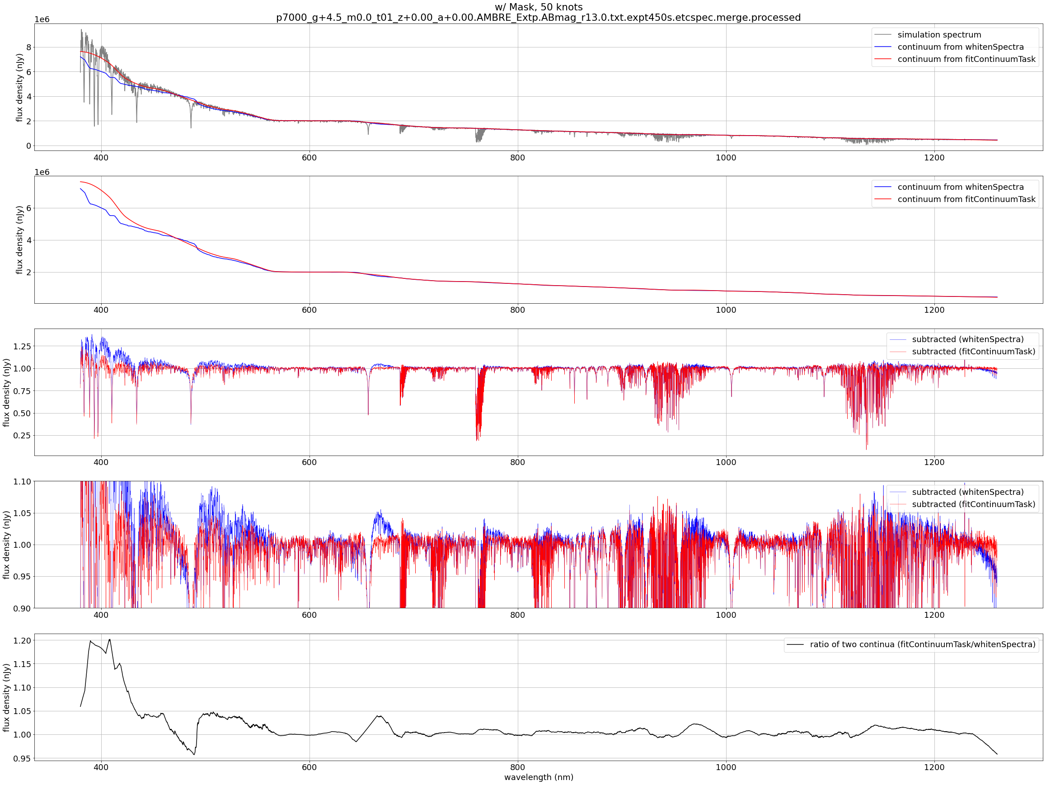Click the y-tick label 8 on top plot
This screenshot has width=1046, height=785.
29,47
